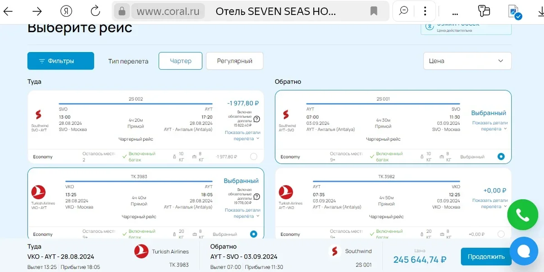Expand flight details for TK 3982 return

pyautogui.click(x=490, y=203)
